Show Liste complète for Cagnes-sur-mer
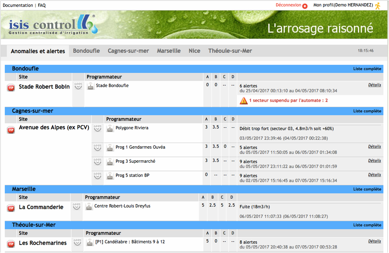Screen dimensions: 389x253 point(367,111)
